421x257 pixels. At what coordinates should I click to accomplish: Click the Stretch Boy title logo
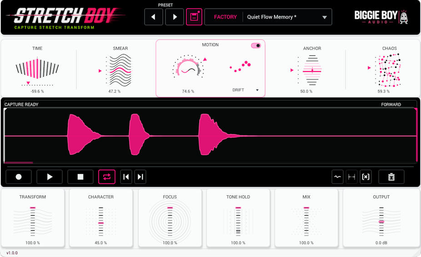click(66, 17)
